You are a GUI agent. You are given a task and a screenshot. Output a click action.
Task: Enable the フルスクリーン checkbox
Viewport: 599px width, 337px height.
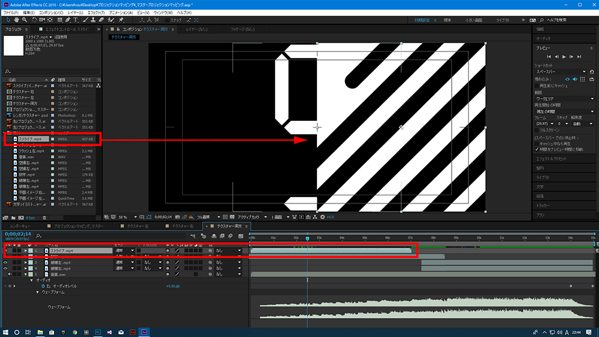click(537, 130)
